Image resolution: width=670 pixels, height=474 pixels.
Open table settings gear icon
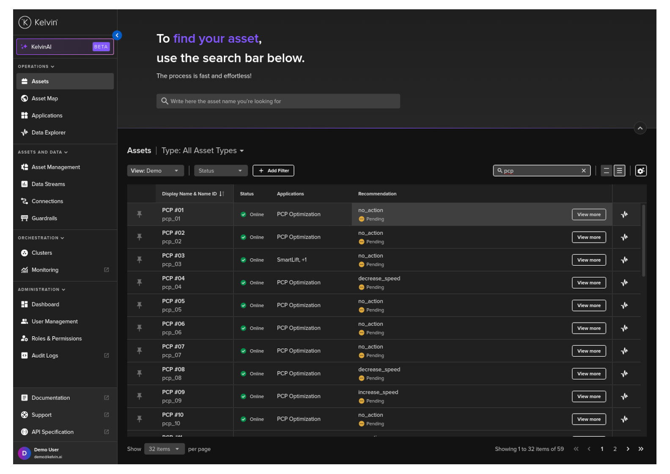[x=640, y=171]
